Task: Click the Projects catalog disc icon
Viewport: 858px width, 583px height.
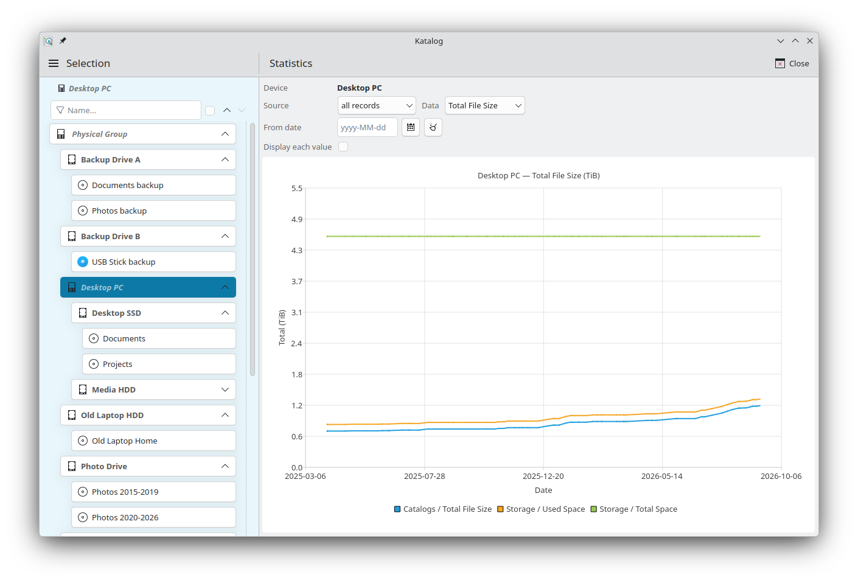Action: [x=94, y=364]
